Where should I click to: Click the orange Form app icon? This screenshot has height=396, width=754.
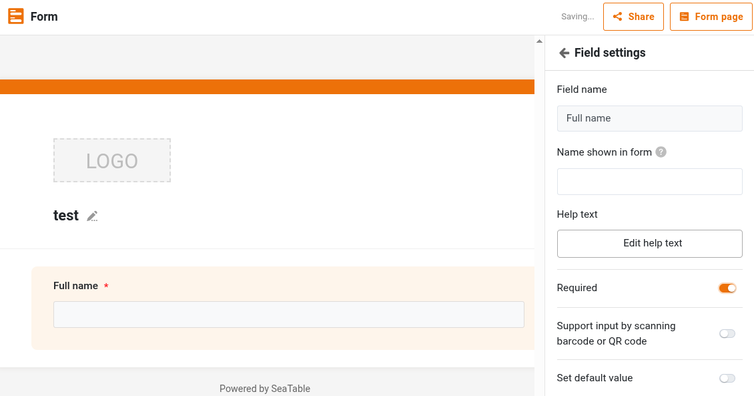pos(16,17)
